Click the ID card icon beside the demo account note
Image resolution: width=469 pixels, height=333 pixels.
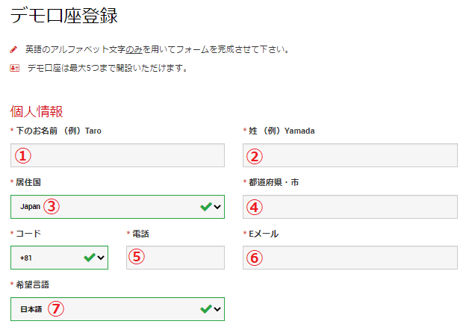pyautogui.click(x=15, y=68)
